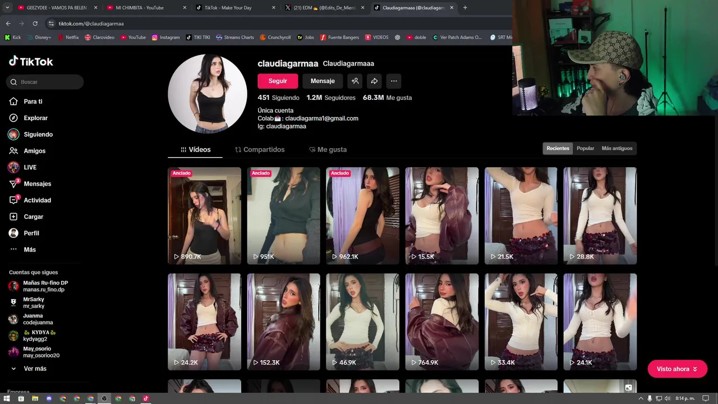718x404 pixels.
Task: Open Mensajes with the notification badge
Action: click(30, 183)
